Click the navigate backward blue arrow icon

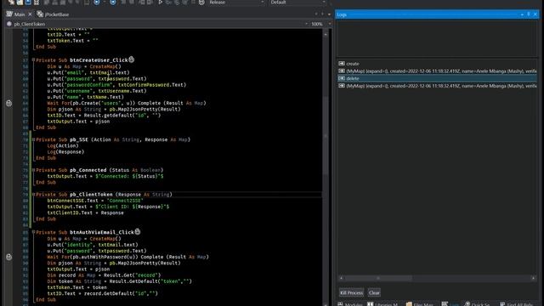pos(96,2)
